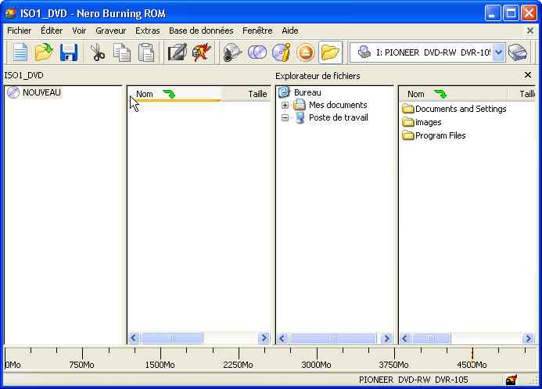Click the recorder icon right of the drive dropdown
The image size is (542, 389).
[518, 52]
